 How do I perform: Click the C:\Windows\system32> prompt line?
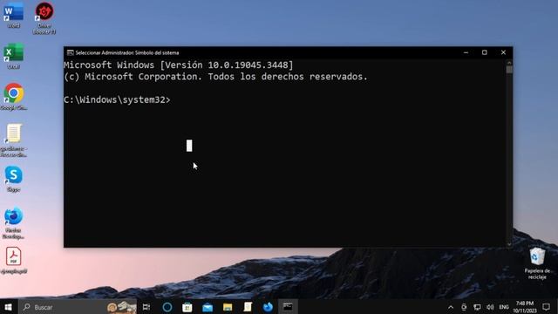coord(117,100)
